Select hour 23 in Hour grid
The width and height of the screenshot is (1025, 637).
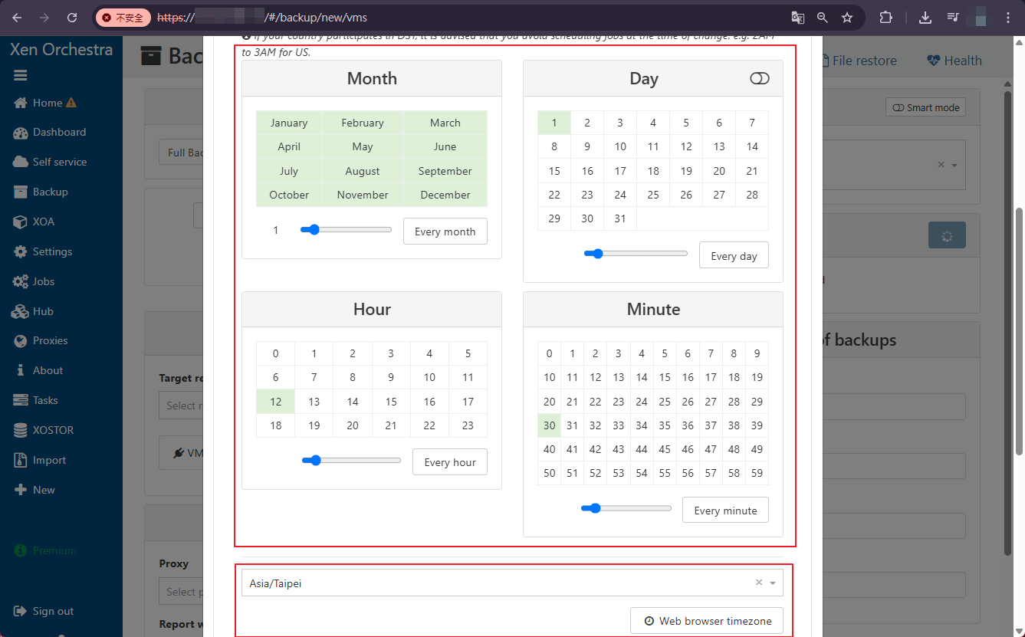point(468,425)
